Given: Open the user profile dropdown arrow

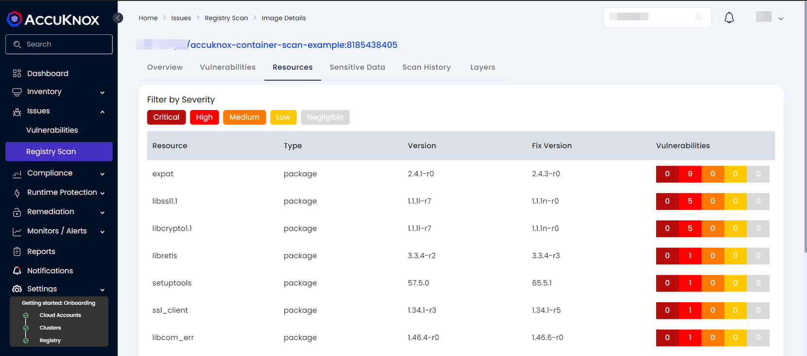Looking at the screenshot, I should coord(781,19).
